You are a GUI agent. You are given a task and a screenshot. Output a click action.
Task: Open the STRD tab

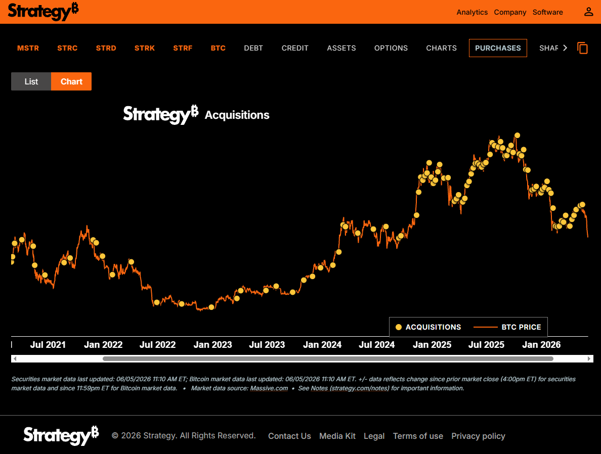106,48
